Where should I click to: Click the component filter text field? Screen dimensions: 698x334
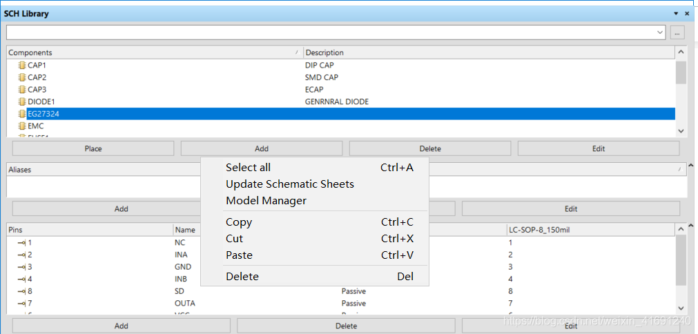pyautogui.click(x=331, y=32)
